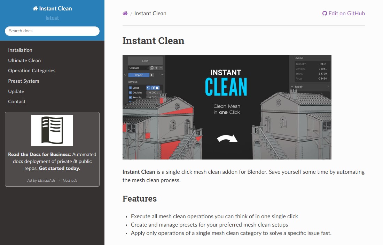Click the minus icon to remove the preset
The height and width of the screenshot is (245, 383).
tap(161, 68)
